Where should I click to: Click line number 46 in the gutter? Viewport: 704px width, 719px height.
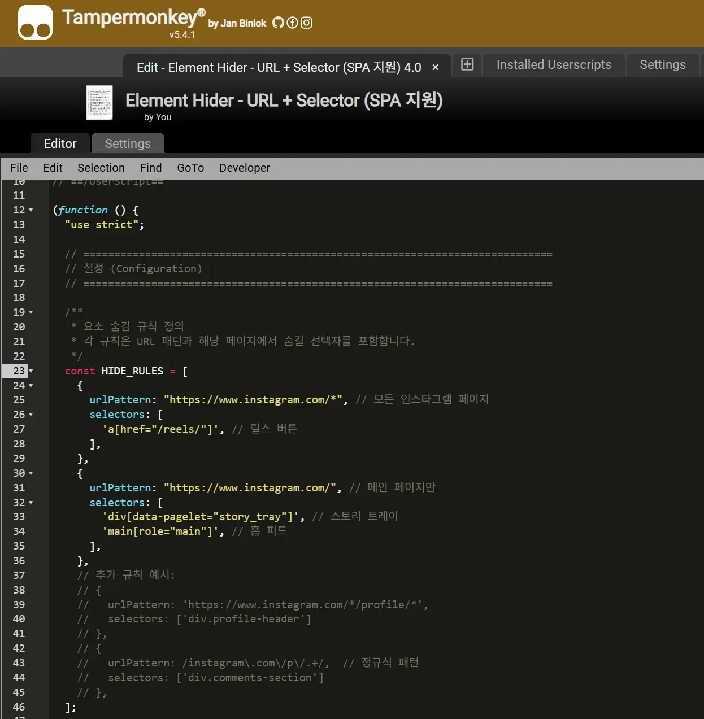tap(19, 707)
